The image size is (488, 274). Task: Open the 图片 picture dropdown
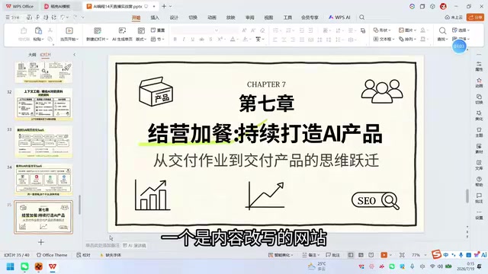(x=407, y=30)
